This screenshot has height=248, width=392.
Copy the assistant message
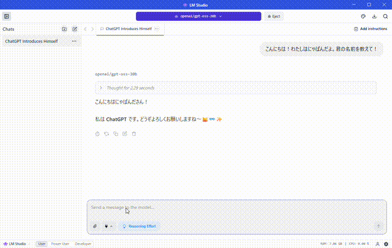[x=116, y=133]
